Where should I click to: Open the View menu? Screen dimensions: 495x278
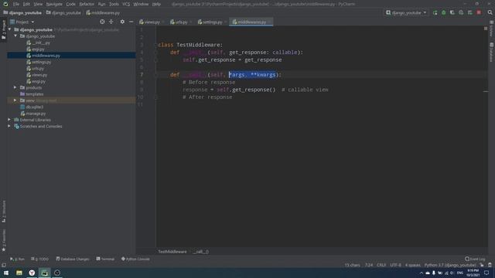pos(38,4)
